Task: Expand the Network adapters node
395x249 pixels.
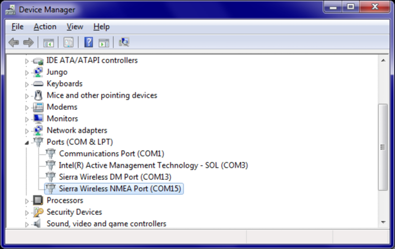Action: click(27, 131)
